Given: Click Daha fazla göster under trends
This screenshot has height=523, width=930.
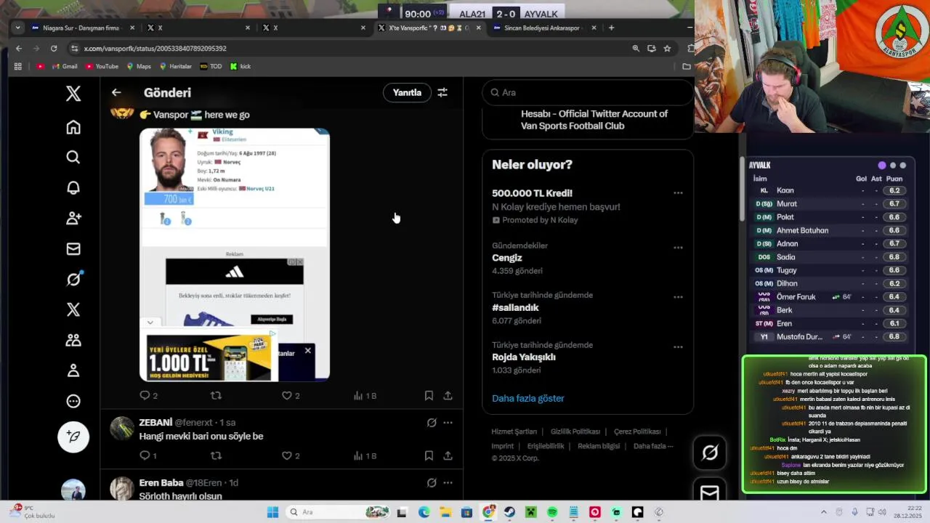Looking at the screenshot, I should pos(528,398).
